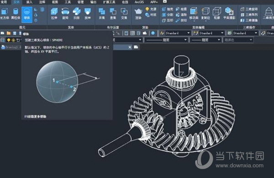Click the 并集 union boolean icon
The width and height of the screenshot is (274, 178).
point(102,13)
